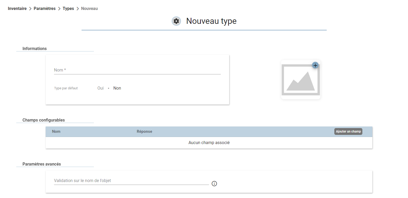408x198 pixels.
Task: Click the Nouveau breadcrumb item
Action: pyautogui.click(x=89, y=9)
